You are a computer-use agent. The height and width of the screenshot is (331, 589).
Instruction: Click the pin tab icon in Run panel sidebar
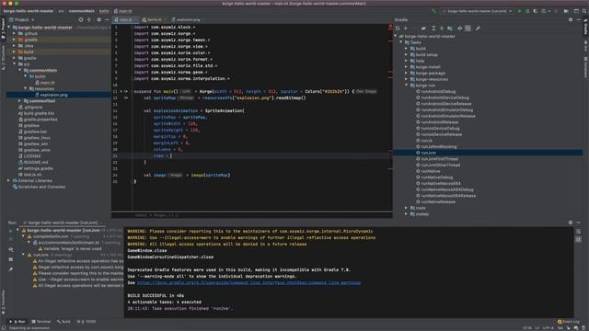10,269
